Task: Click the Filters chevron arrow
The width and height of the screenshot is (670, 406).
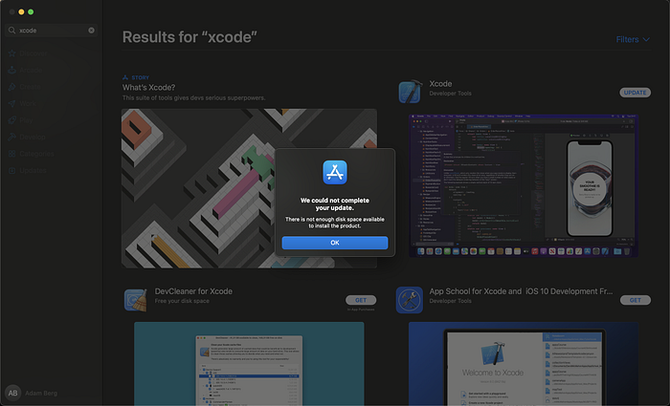Action: coord(646,40)
